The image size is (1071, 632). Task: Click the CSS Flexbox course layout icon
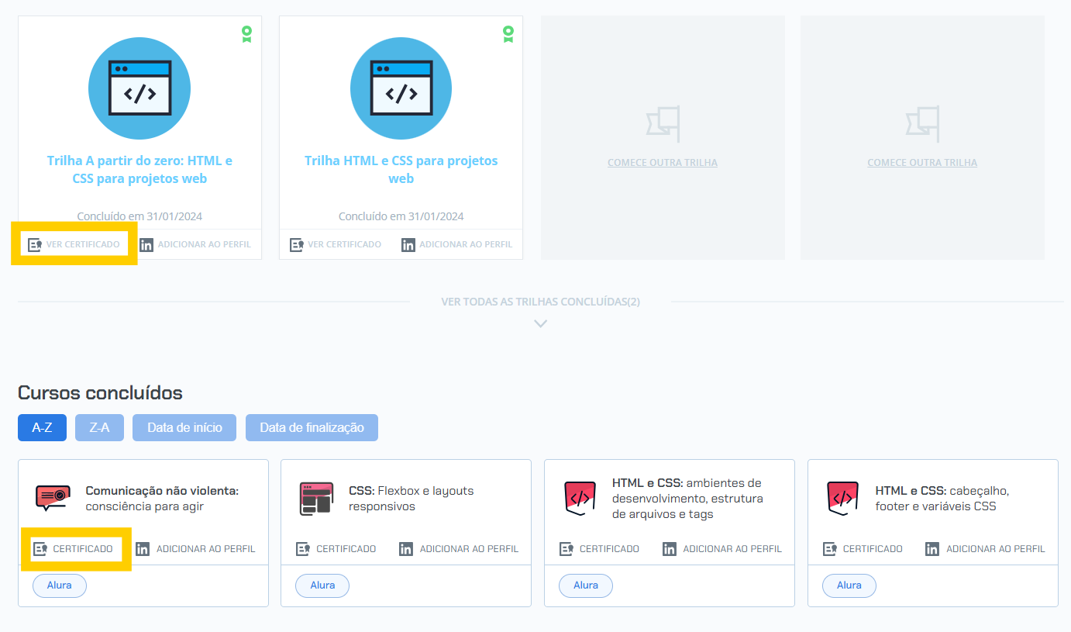(x=315, y=498)
